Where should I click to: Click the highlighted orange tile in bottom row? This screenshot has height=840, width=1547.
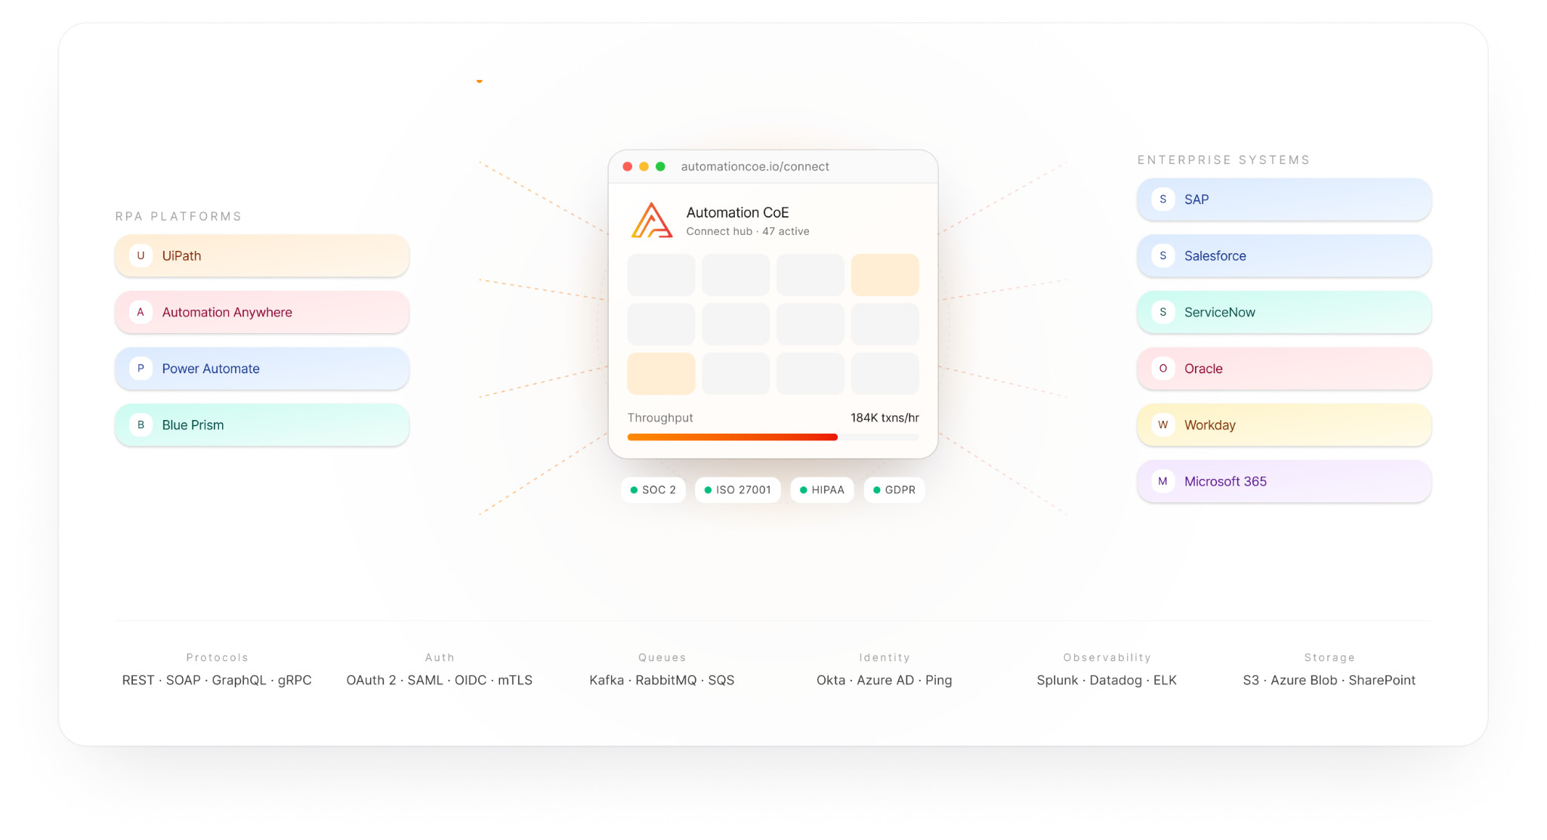(661, 373)
